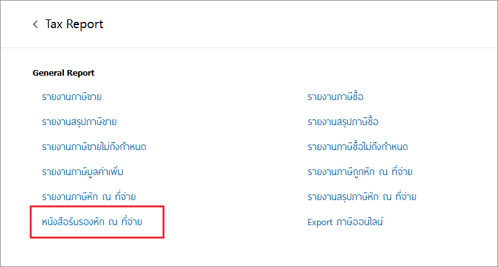This screenshot has width=498, height=267.
Task: Open the รายงานภาษีขาย report
Action: coord(72,97)
